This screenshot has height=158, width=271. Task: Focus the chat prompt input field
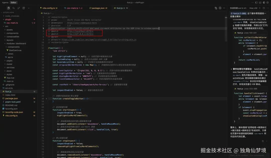click(249, 155)
